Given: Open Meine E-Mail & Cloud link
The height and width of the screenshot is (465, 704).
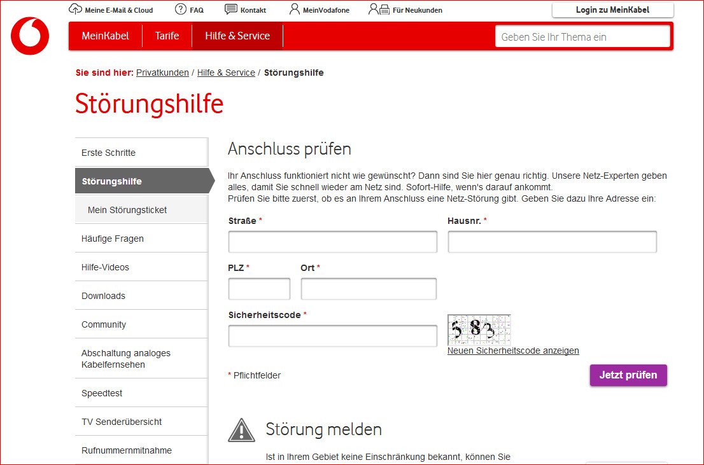Looking at the screenshot, I should [119, 10].
